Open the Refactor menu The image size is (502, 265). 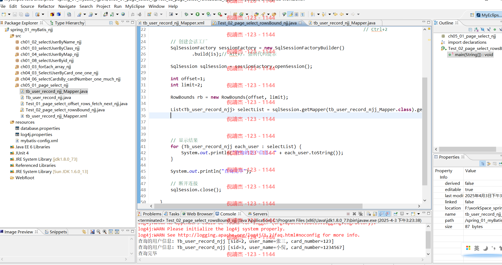click(46, 6)
